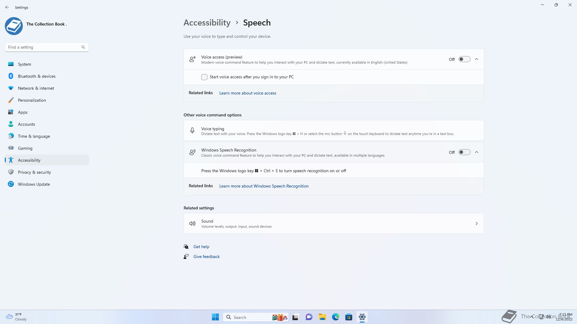Image resolution: width=577 pixels, height=324 pixels.
Task: Open the Windows Start button
Action: click(x=215, y=317)
